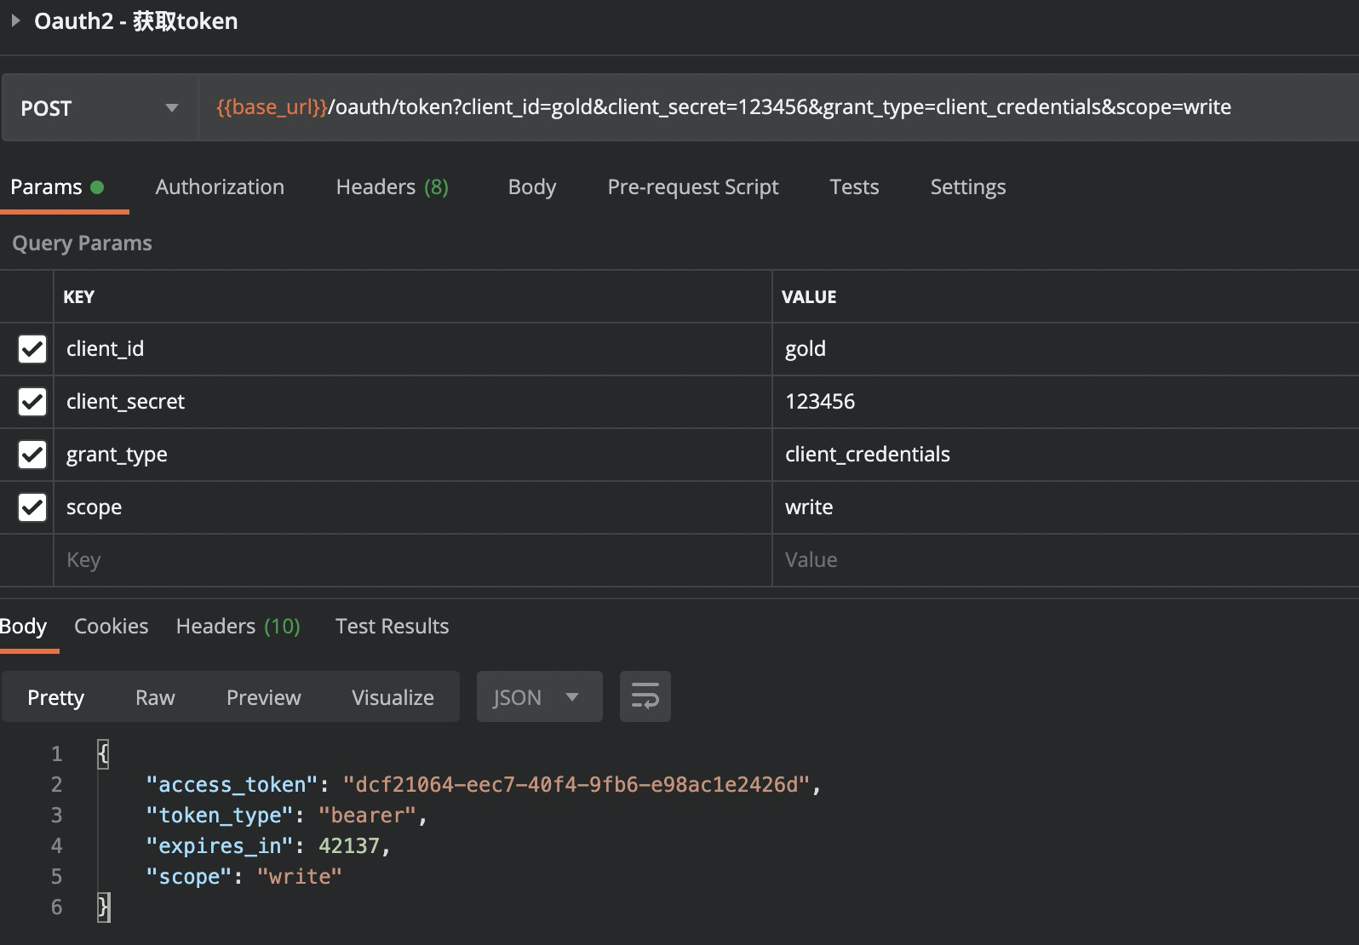Uncheck the client_id parameter checkbox
This screenshot has height=945, width=1359.
(x=32, y=349)
